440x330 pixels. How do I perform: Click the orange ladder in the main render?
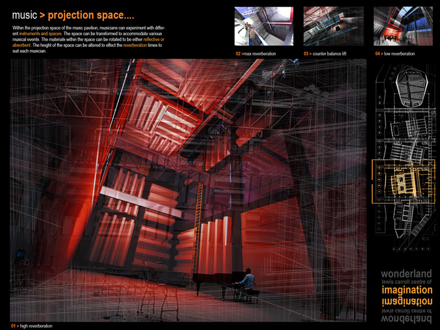coord(200,213)
